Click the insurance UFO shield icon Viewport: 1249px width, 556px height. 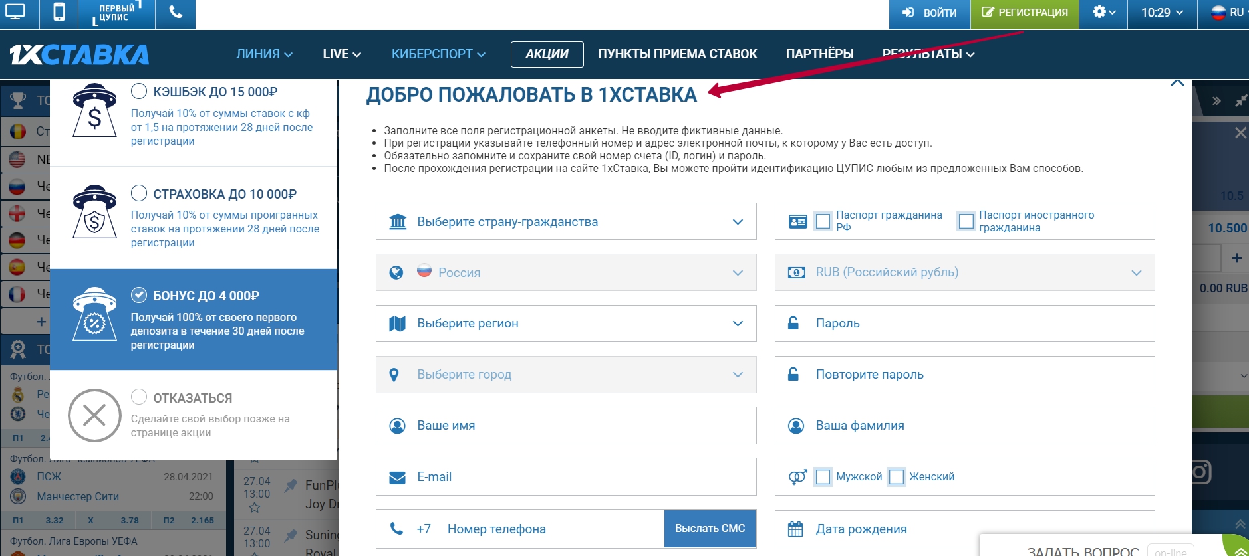94,213
